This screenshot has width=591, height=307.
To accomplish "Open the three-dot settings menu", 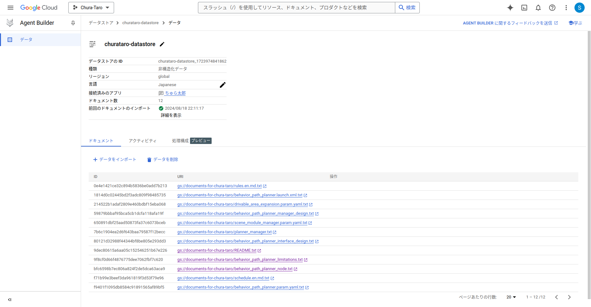I will [566, 8].
